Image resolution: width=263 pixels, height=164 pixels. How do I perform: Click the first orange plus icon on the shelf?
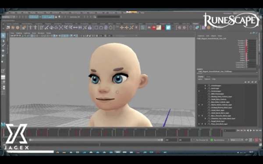pyautogui.click(x=121, y=28)
